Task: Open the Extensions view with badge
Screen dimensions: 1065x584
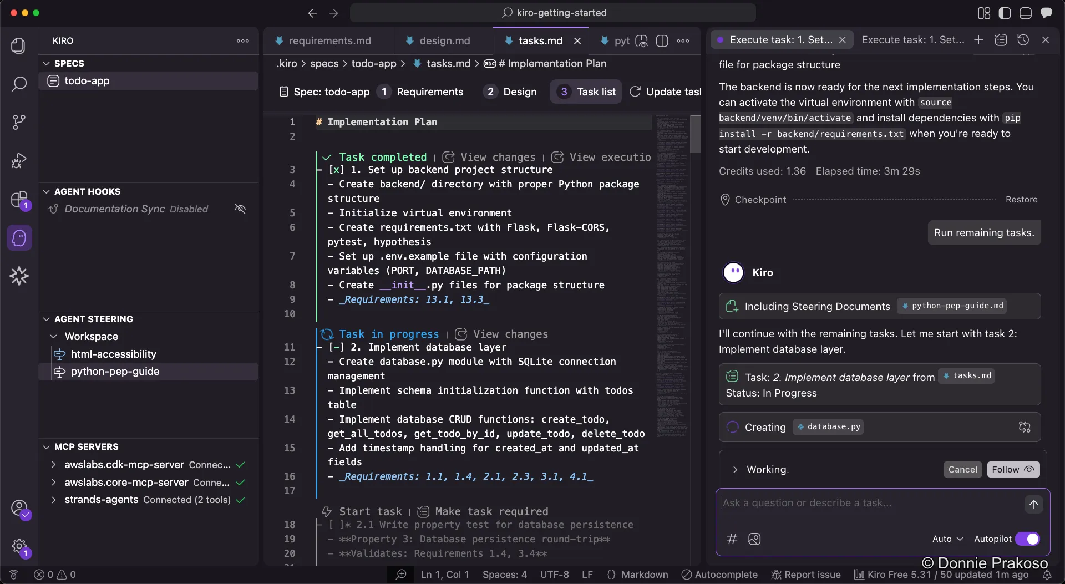Action: tap(19, 199)
